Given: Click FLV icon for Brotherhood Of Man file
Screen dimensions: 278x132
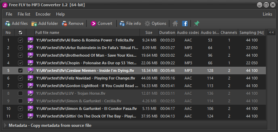Looking at the screenshot, I should 30,55.
